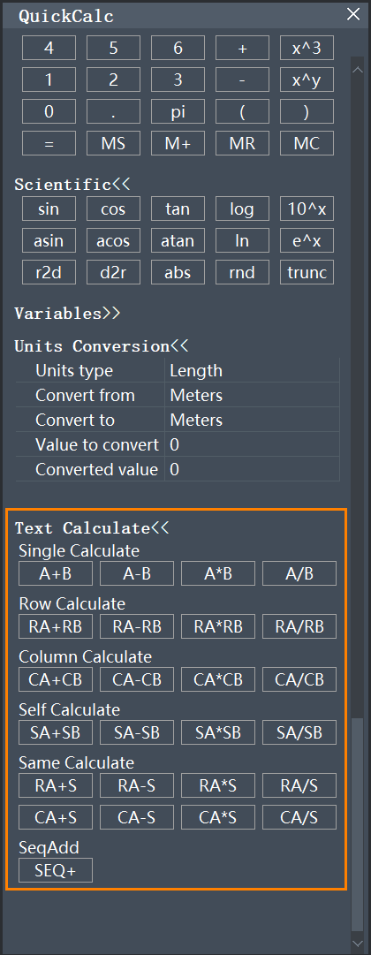Open the Units type Length dropdown
371x955 pixels.
click(x=253, y=370)
